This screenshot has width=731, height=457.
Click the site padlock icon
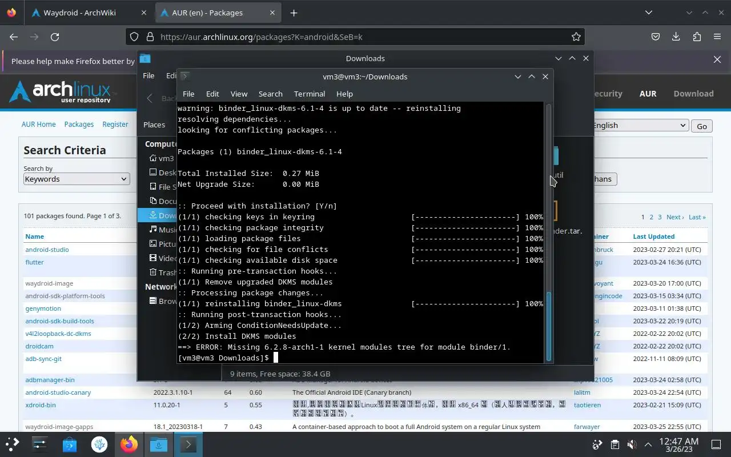pos(150,37)
